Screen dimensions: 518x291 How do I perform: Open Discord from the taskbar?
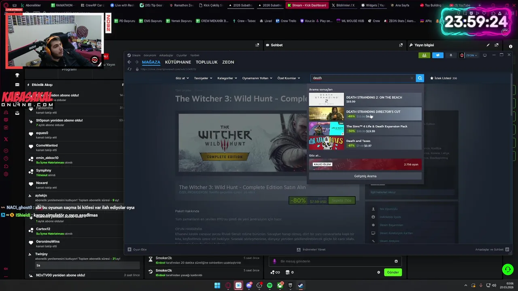pos(249,285)
